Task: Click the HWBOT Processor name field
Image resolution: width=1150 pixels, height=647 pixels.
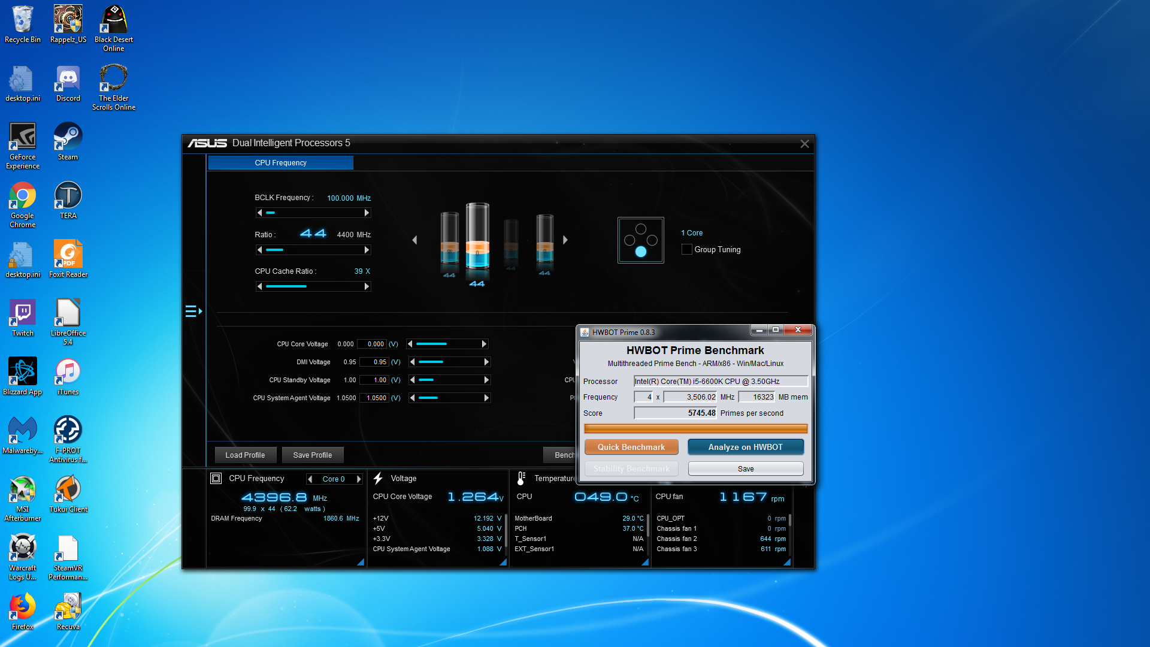Action: pos(721,382)
